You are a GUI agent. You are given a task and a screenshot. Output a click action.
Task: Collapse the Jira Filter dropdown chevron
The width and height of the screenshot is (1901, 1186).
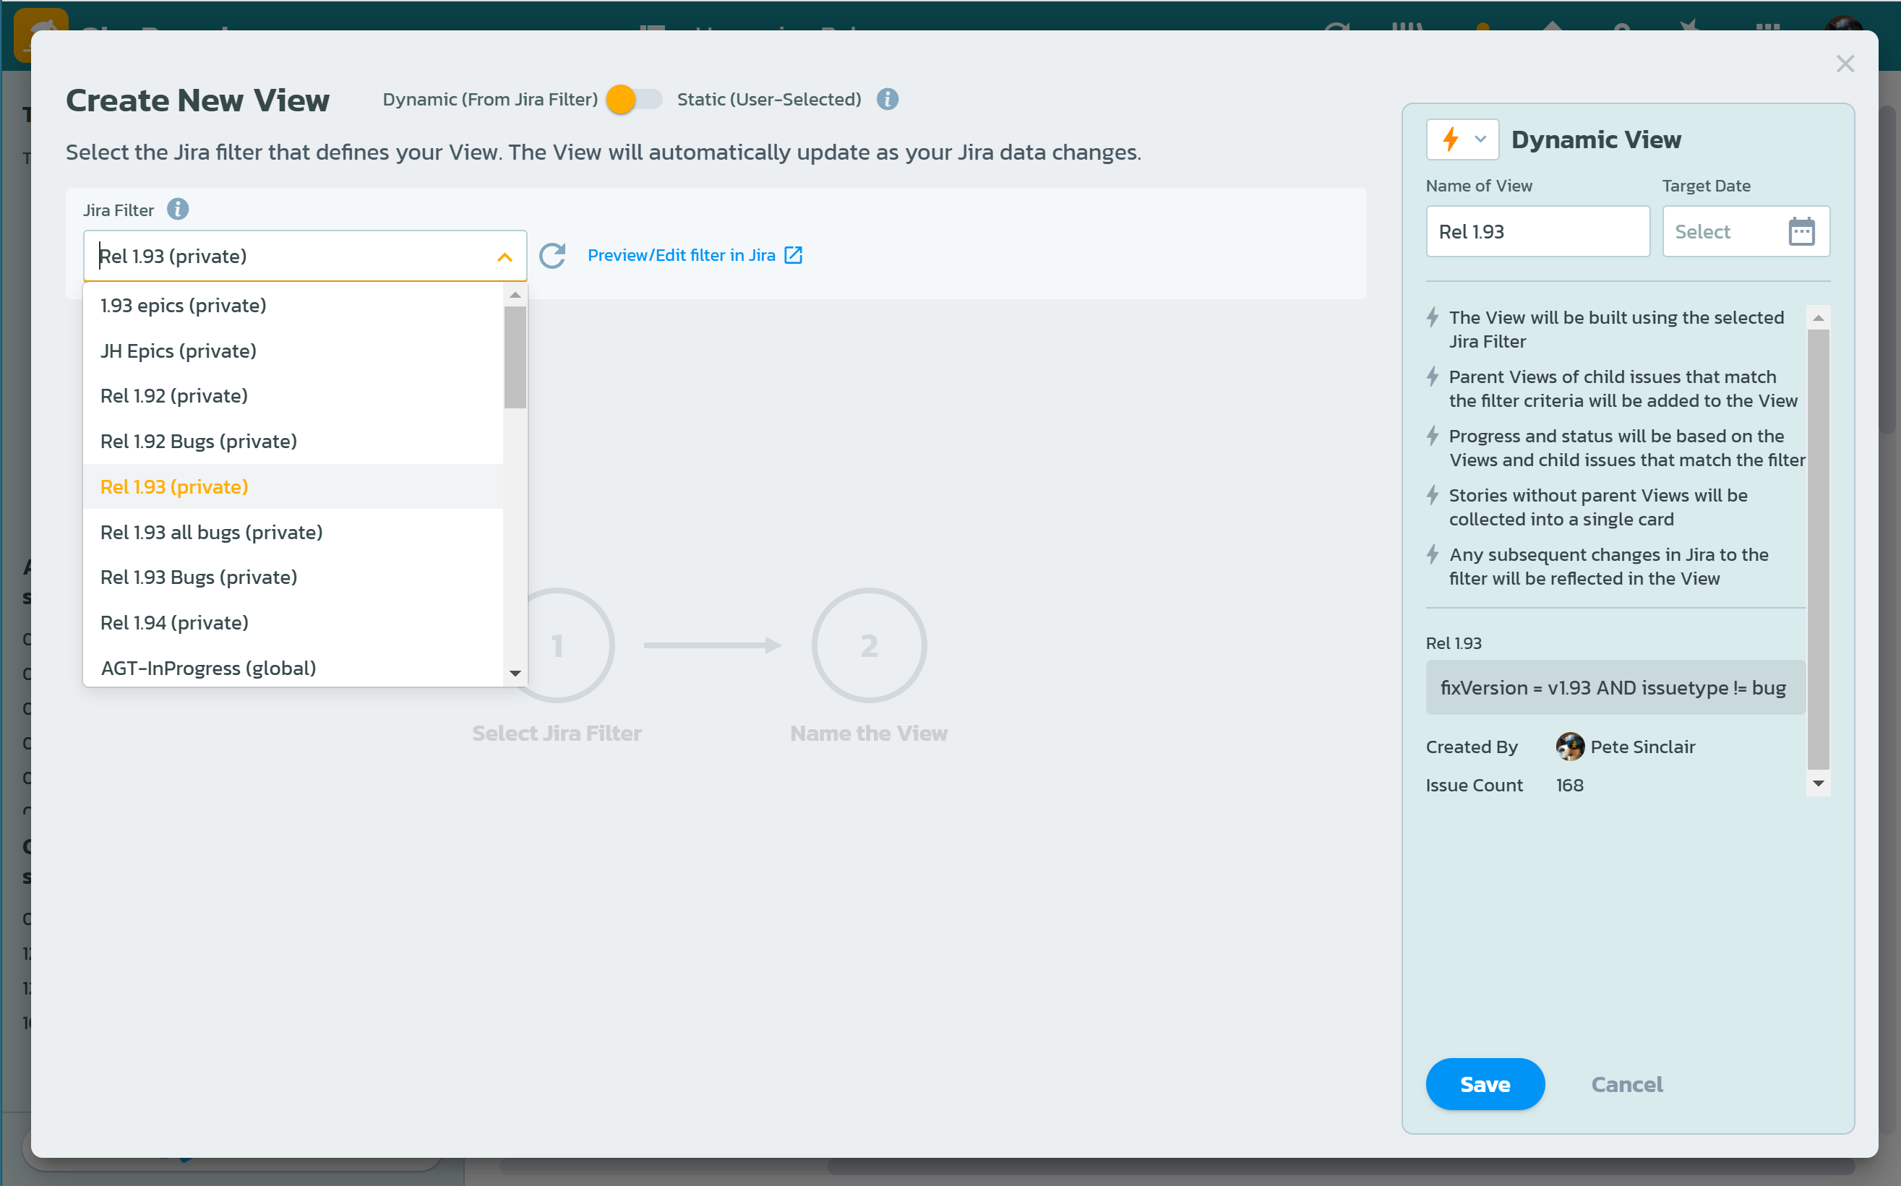505,257
